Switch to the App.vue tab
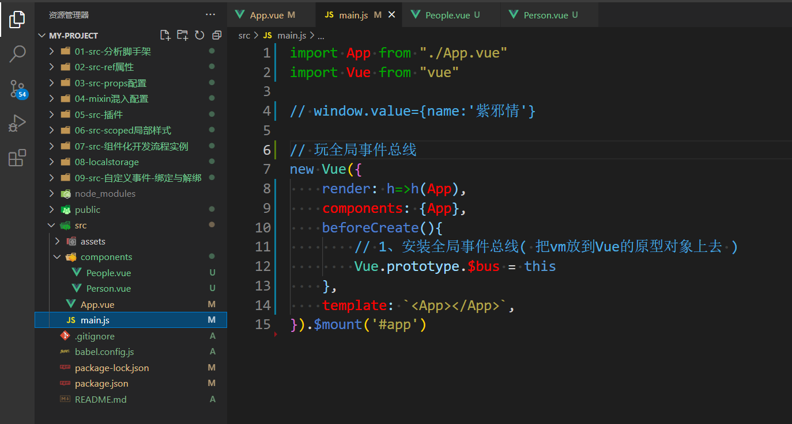This screenshot has height=424, width=792. [x=271, y=15]
